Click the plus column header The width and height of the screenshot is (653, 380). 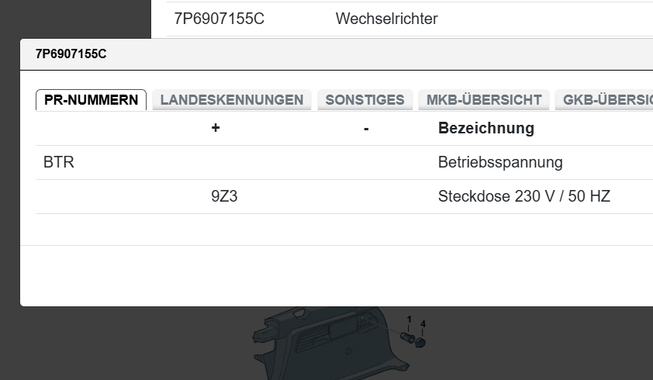click(216, 128)
